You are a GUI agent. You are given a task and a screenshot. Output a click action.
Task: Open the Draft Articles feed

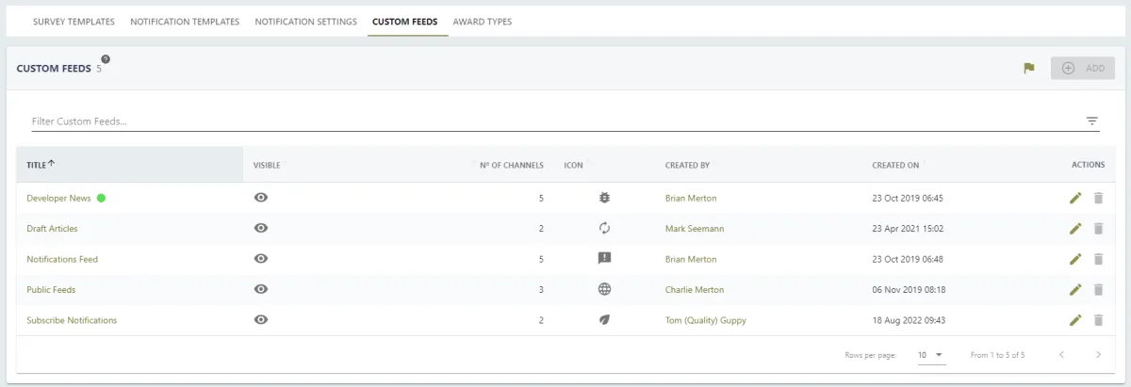pos(52,229)
